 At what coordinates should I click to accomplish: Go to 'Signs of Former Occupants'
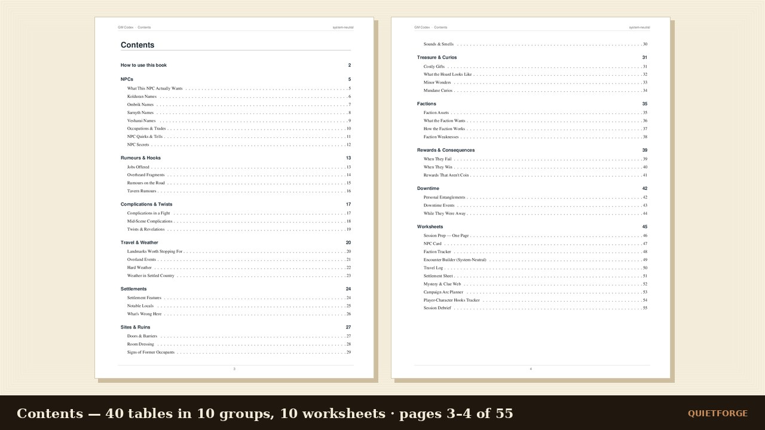pyautogui.click(x=239, y=352)
